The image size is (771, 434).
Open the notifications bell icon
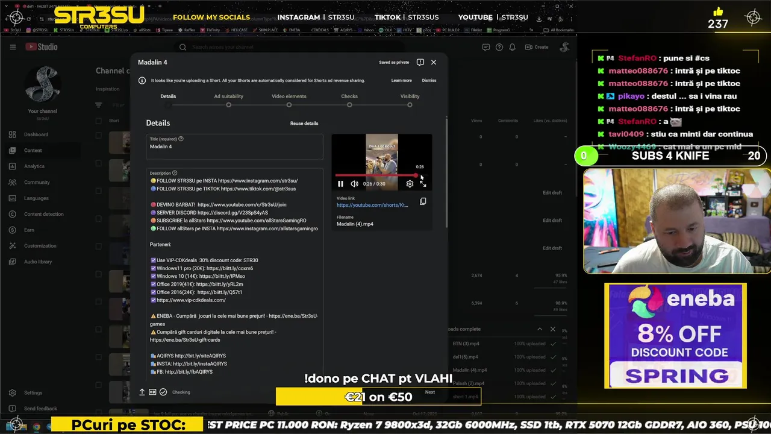(512, 47)
